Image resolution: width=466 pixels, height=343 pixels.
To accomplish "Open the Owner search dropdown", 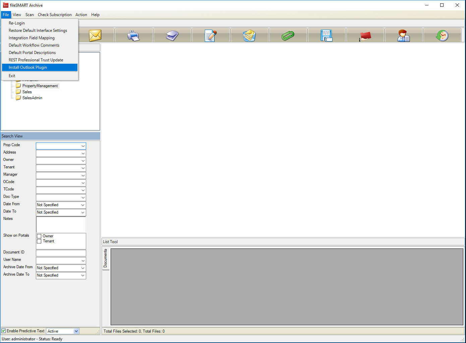I will tap(83, 161).
